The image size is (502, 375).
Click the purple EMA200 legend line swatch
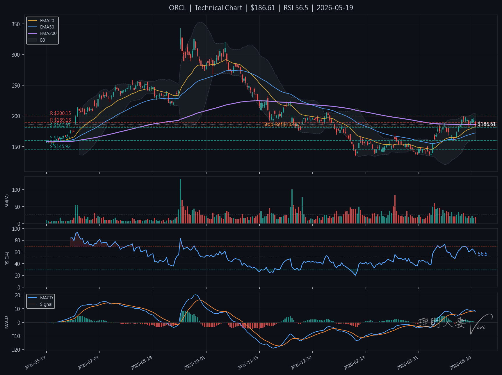coord(33,33)
